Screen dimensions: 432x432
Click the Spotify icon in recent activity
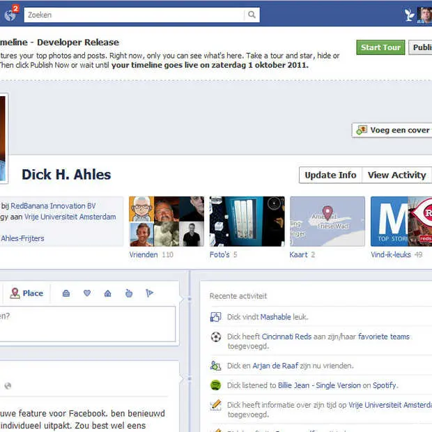click(x=216, y=385)
